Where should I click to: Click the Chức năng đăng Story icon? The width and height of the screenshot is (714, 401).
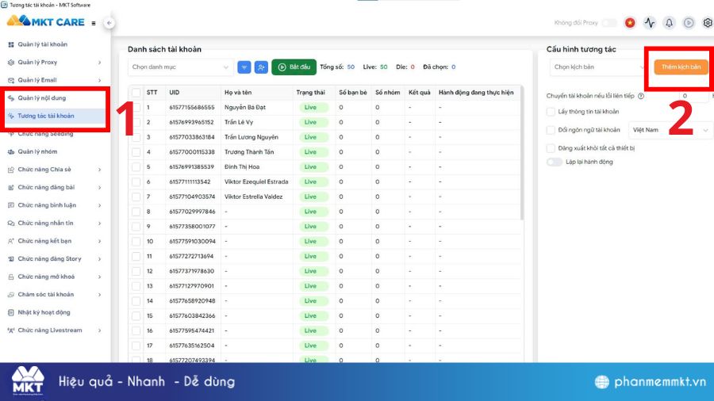coord(11,258)
